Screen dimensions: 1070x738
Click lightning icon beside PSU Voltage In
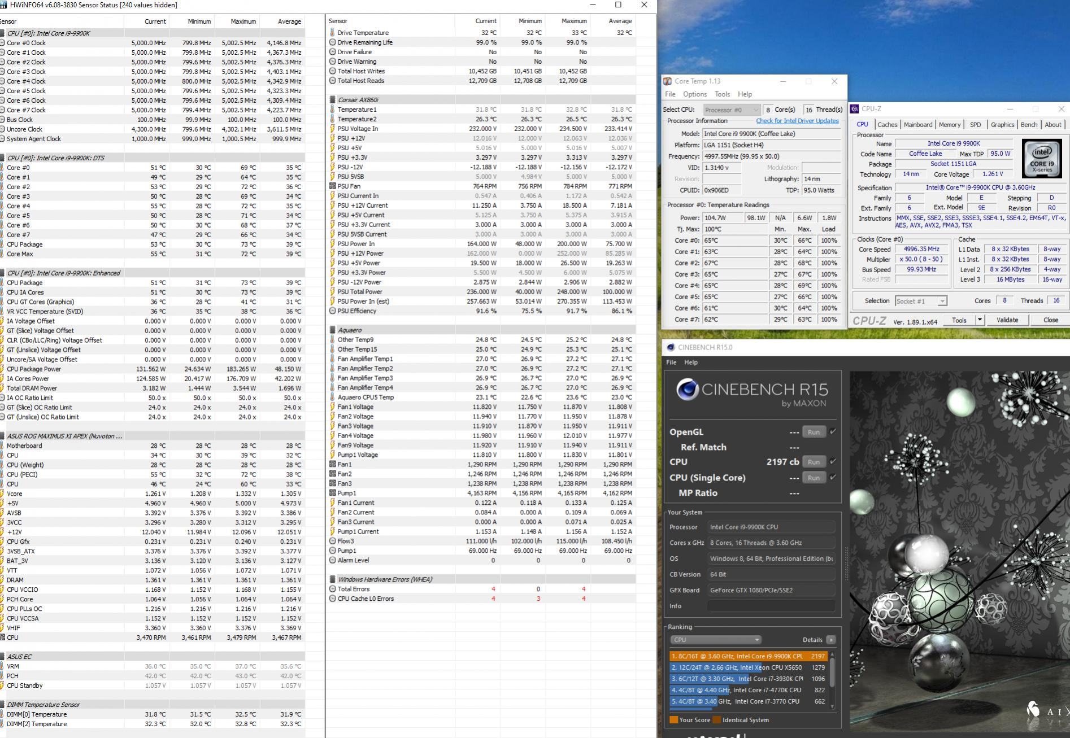[x=333, y=129]
